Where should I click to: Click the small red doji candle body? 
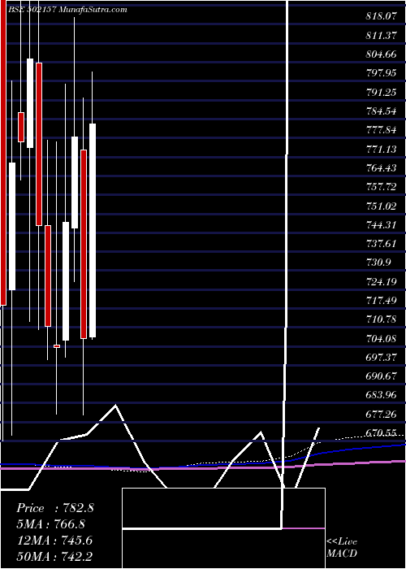tap(57, 346)
